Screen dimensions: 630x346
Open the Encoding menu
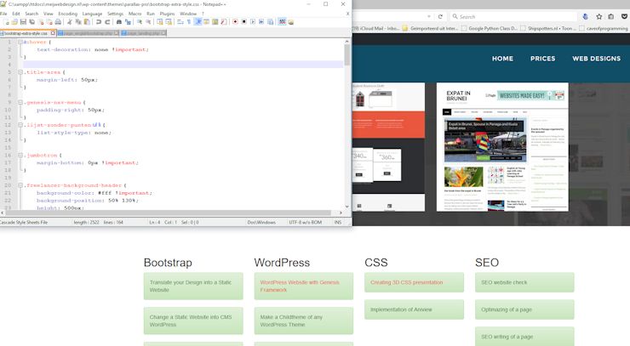(68, 14)
